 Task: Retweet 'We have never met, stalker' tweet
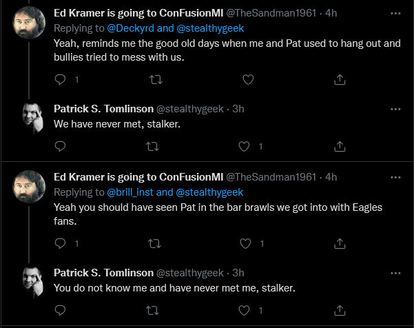point(152,146)
